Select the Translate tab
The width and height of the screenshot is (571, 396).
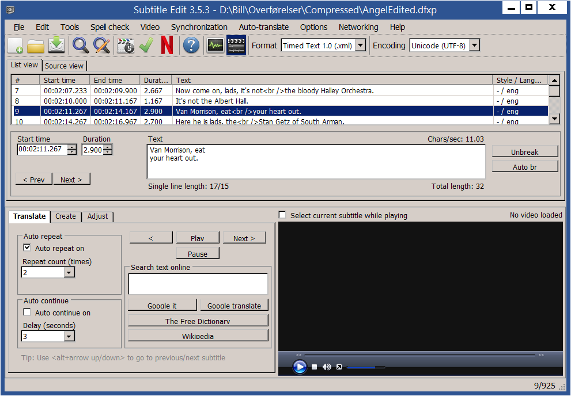click(29, 216)
